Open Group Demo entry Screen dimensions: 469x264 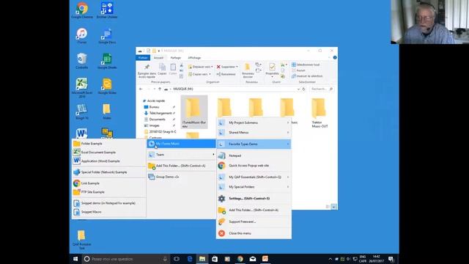click(181, 177)
